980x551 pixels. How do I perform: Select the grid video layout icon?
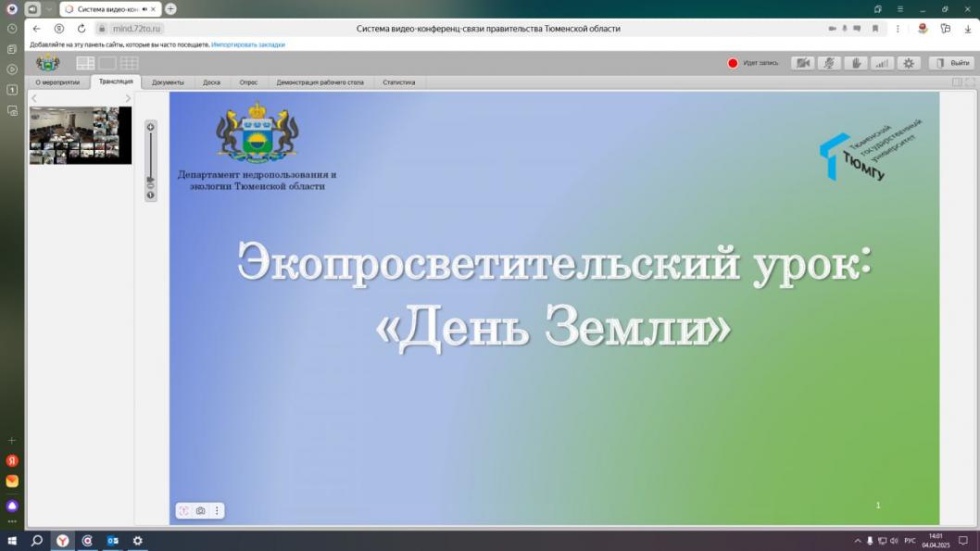pyautogui.click(x=130, y=63)
